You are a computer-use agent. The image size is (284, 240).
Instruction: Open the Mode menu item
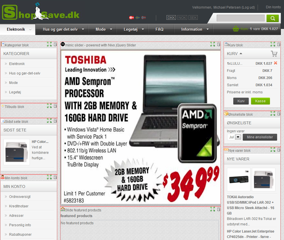point(101,29)
